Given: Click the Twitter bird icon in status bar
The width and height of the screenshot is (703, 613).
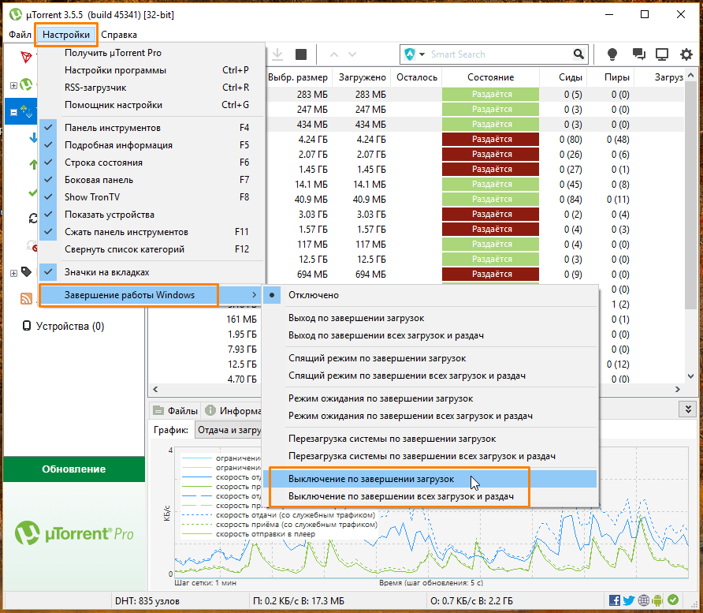Looking at the screenshot, I should coord(629,600).
